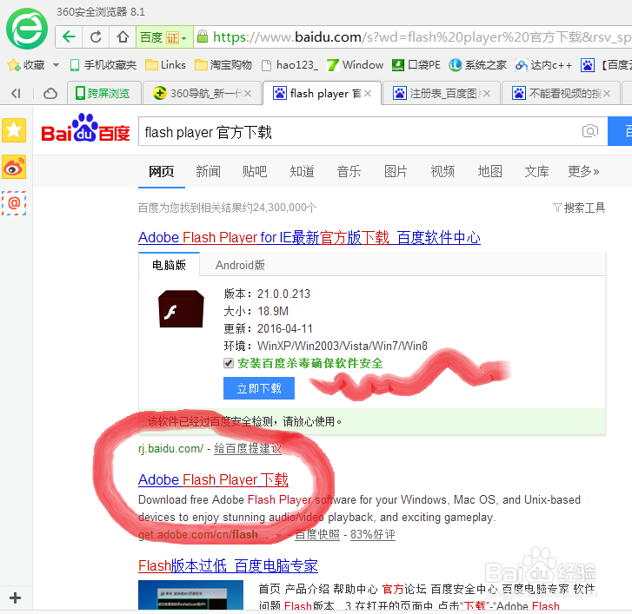
Task: Select the 贴吧 search category
Action: [x=255, y=171]
